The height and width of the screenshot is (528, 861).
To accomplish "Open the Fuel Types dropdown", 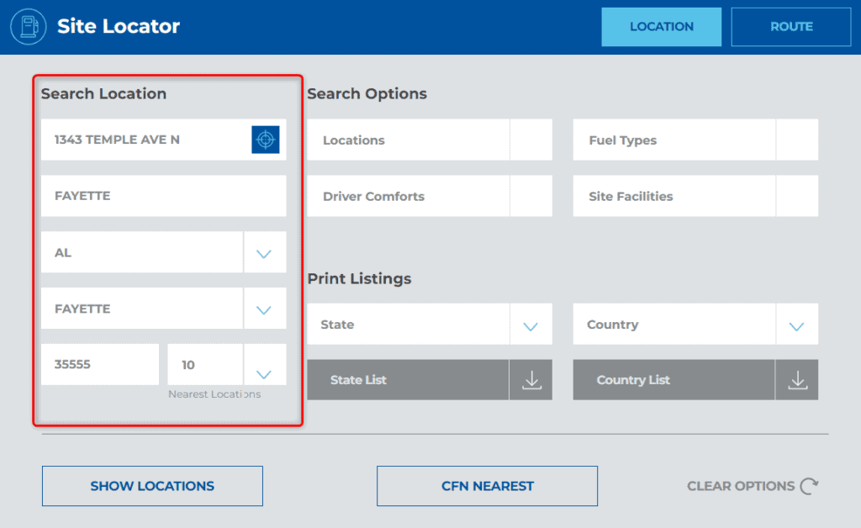I will [x=695, y=140].
